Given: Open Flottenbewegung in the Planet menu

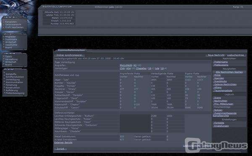Looking at the screenshot, I should coord(15,93).
